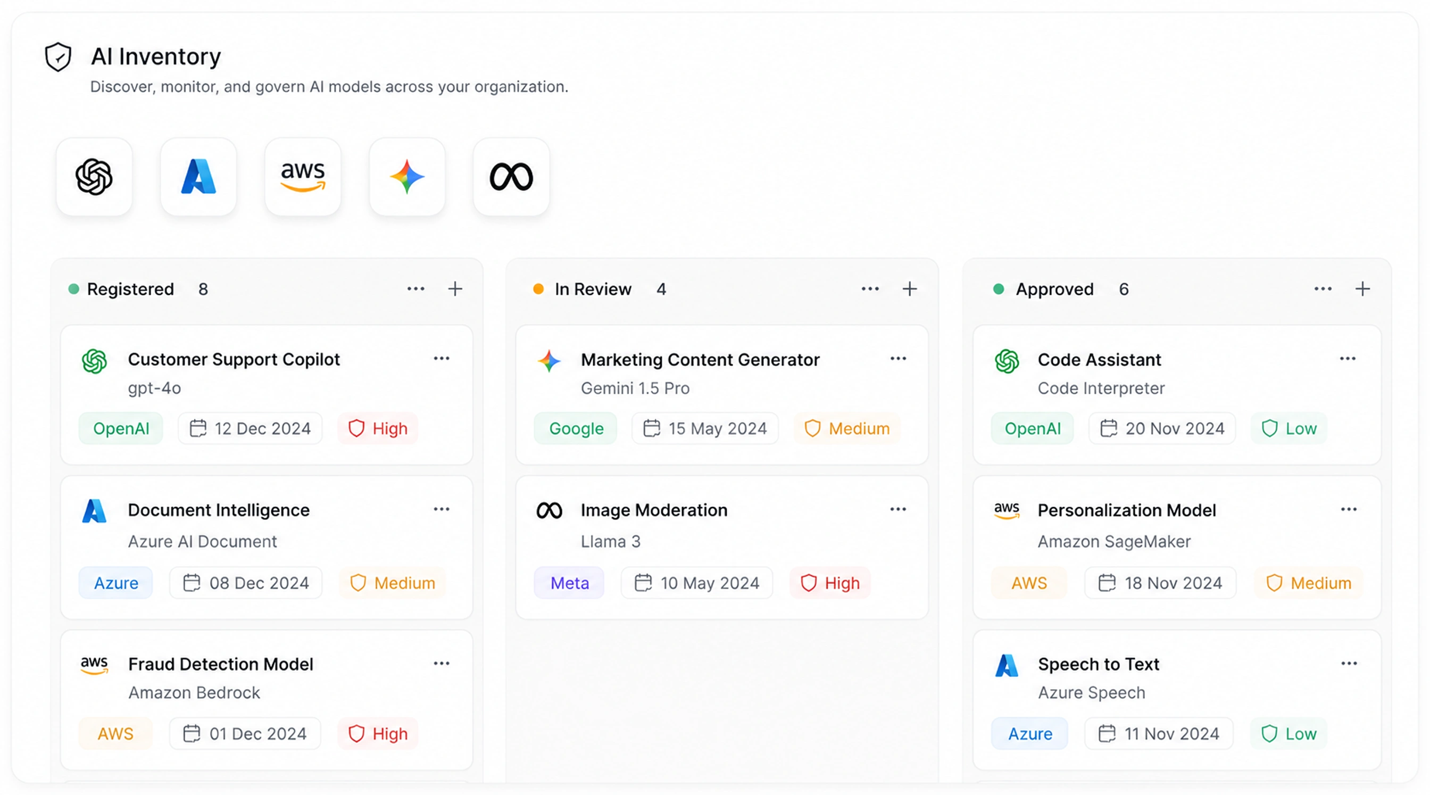This screenshot has height=795, width=1430.
Task: Add a new item to Registered column
Action: coord(455,289)
